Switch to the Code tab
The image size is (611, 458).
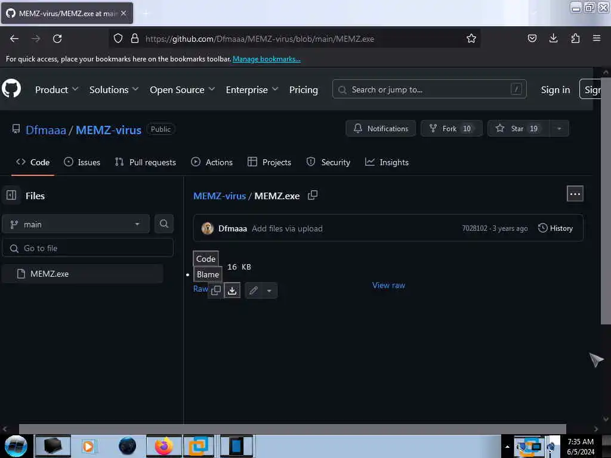click(x=33, y=162)
